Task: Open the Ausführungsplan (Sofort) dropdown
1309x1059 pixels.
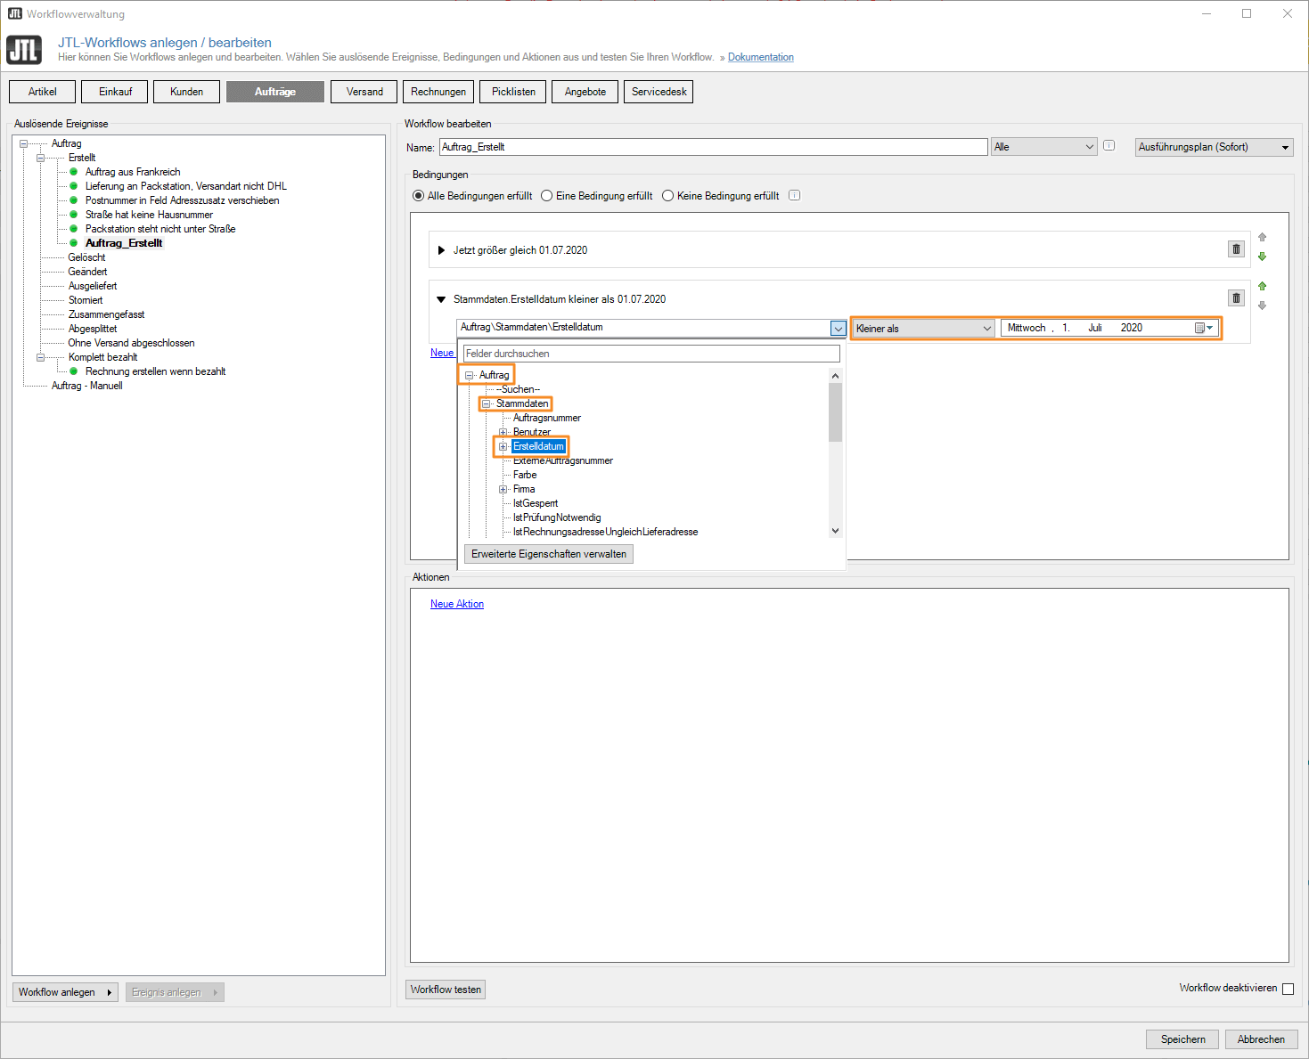Action: [1214, 147]
